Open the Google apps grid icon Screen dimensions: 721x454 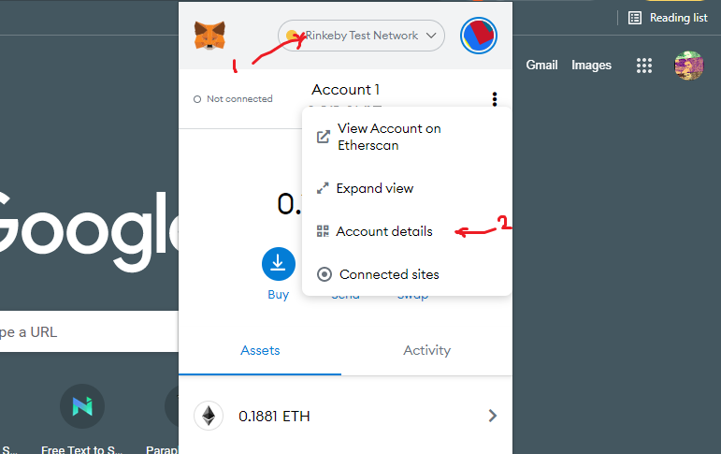(x=643, y=66)
